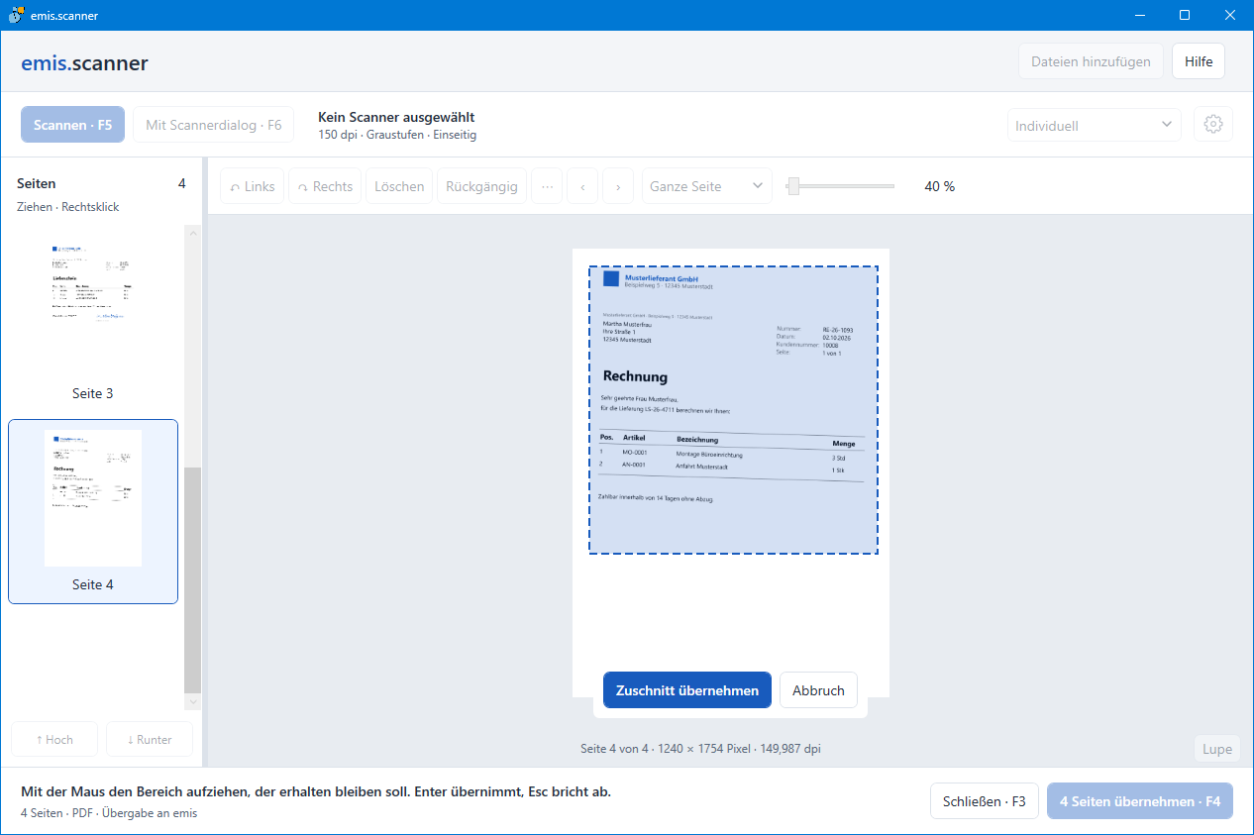Open the settings gear icon
Viewport: 1254px width, 835px height.
(1213, 125)
